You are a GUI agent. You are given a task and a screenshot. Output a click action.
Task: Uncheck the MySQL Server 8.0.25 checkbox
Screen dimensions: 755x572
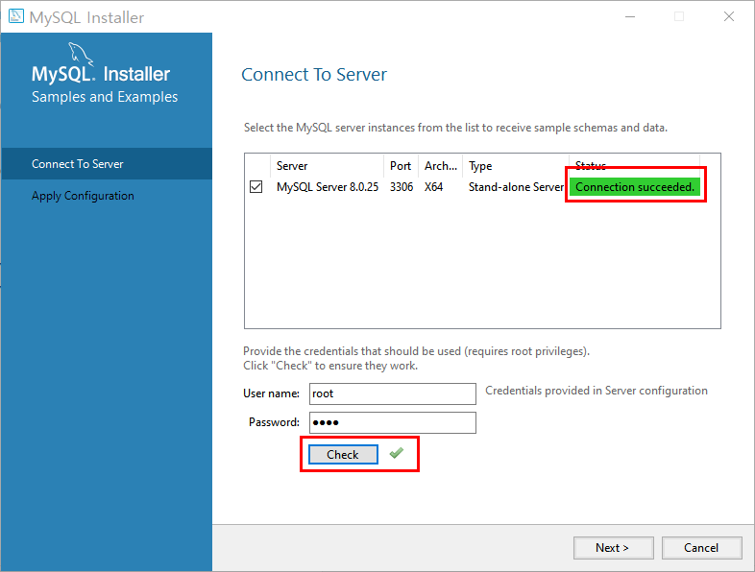pyautogui.click(x=256, y=186)
